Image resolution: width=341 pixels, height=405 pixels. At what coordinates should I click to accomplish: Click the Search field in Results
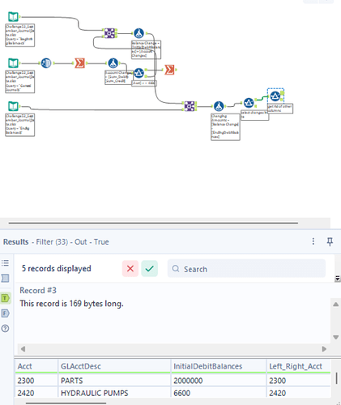click(246, 269)
